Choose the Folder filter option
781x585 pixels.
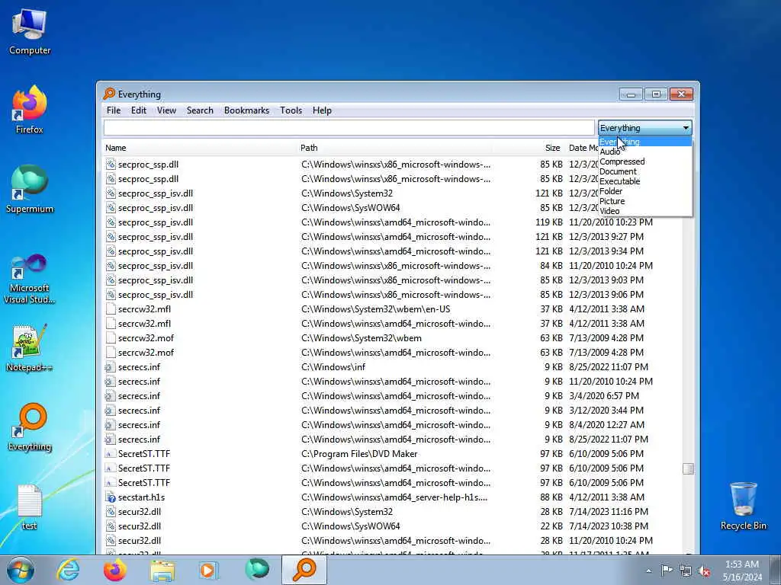644,191
